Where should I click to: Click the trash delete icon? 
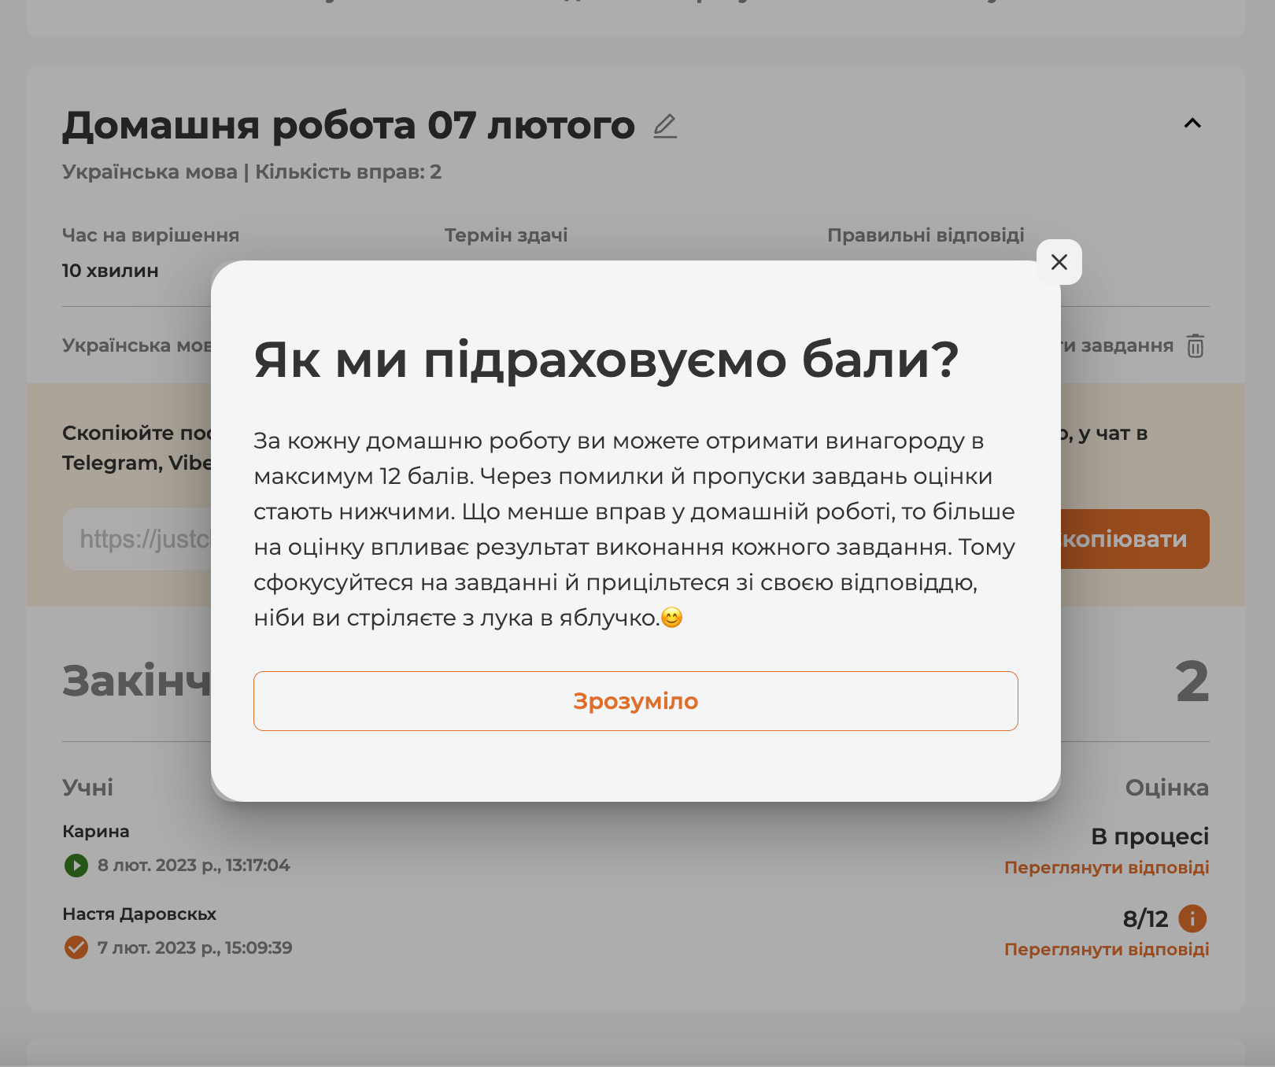[x=1195, y=346]
